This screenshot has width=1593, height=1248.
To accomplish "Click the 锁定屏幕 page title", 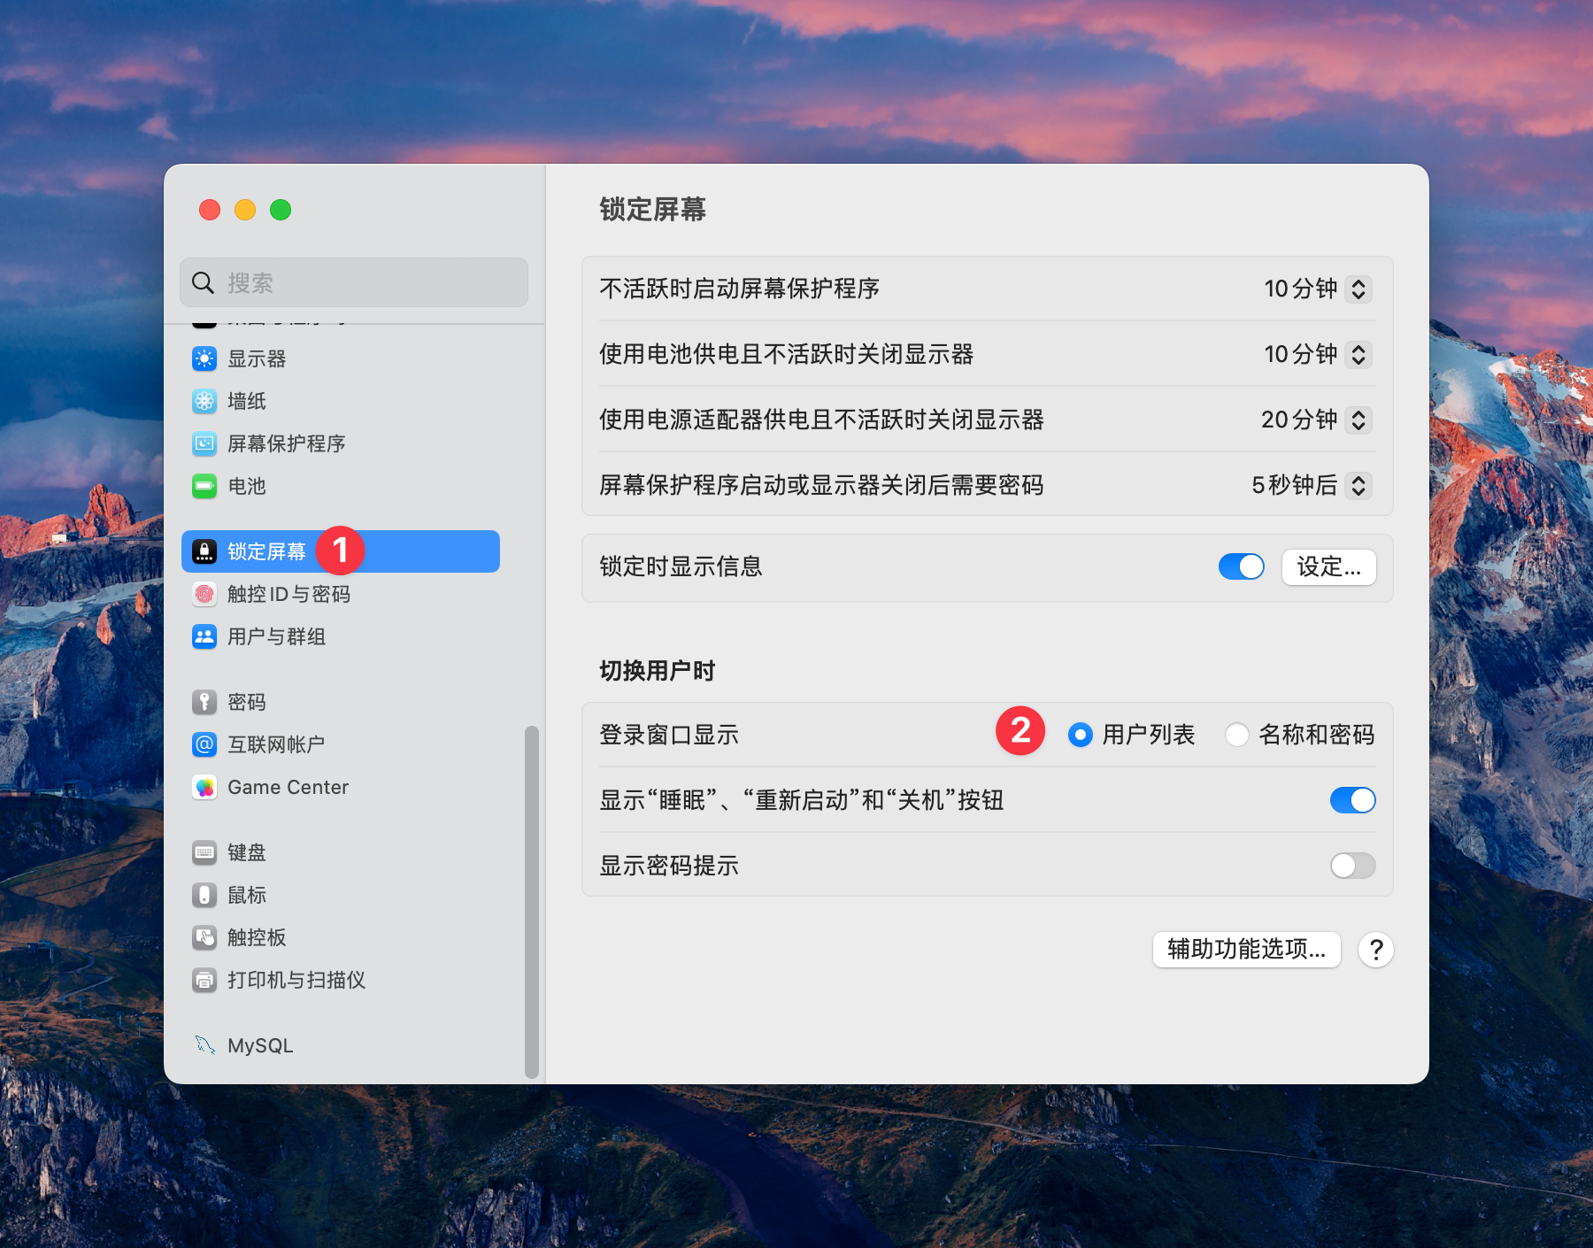I will (653, 210).
